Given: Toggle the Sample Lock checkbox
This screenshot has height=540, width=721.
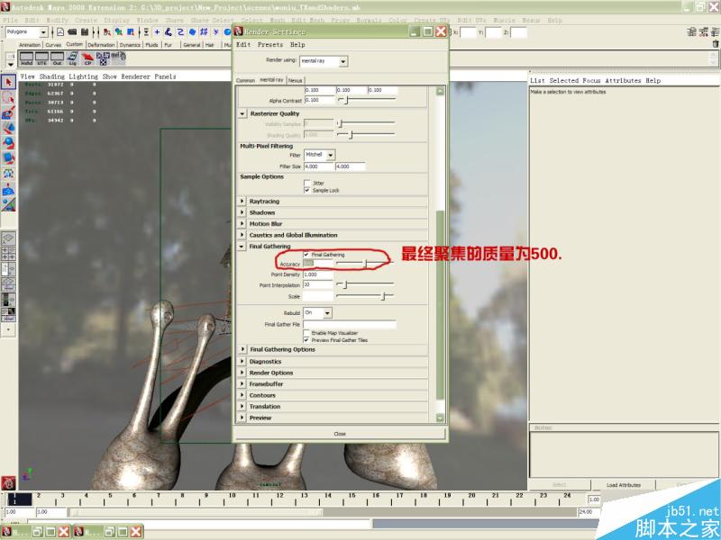Looking at the screenshot, I should click(306, 190).
